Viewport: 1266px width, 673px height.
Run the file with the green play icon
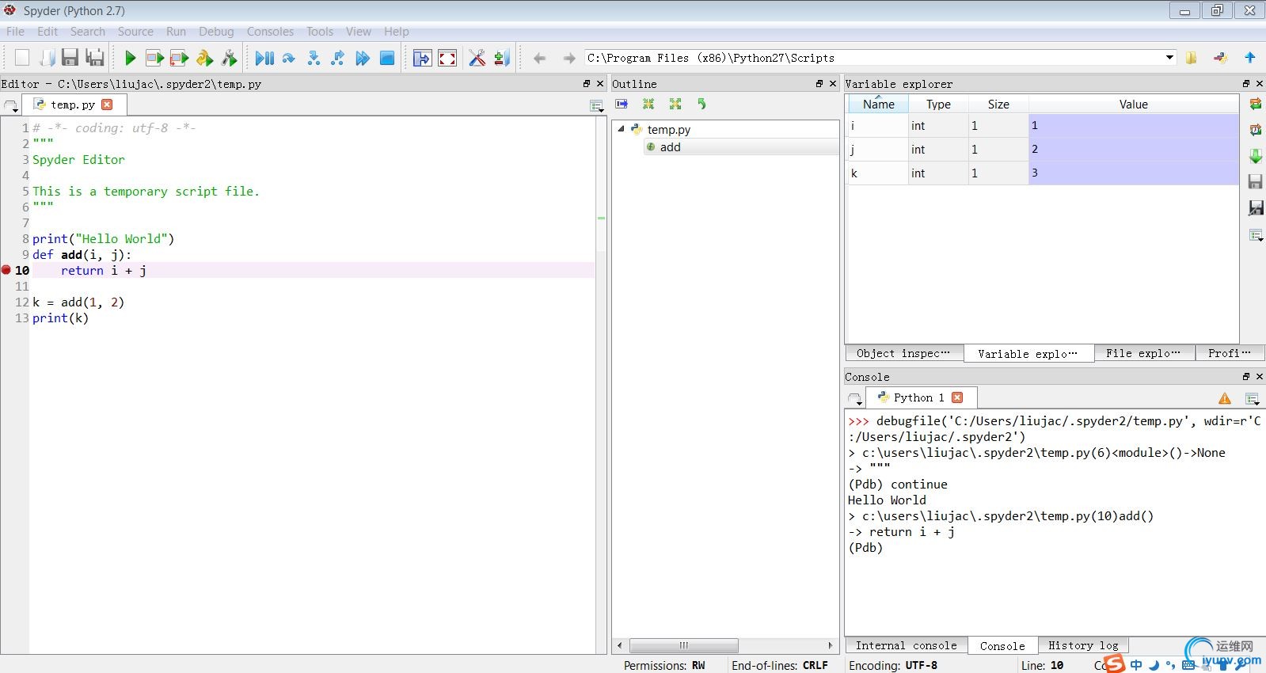coord(131,58)
